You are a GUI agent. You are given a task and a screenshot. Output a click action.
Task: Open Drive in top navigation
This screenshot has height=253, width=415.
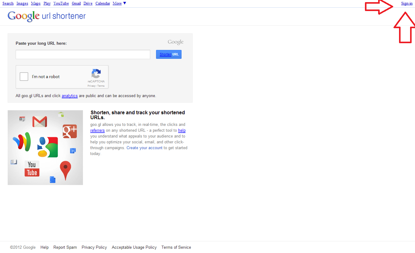click(x=88, y=3)
